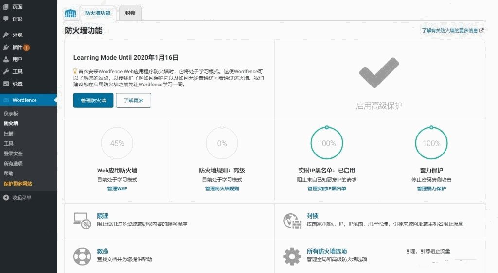
Task: Click the 45% Web application firewall circle
Action: (x=117, y=143)
